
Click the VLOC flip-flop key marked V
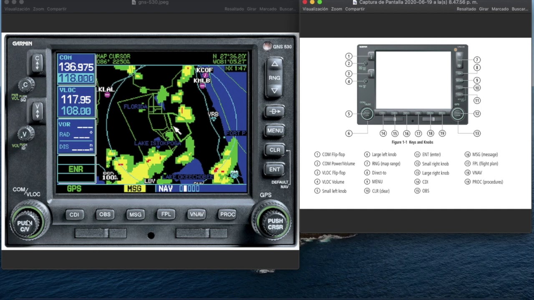pos(37,112)
